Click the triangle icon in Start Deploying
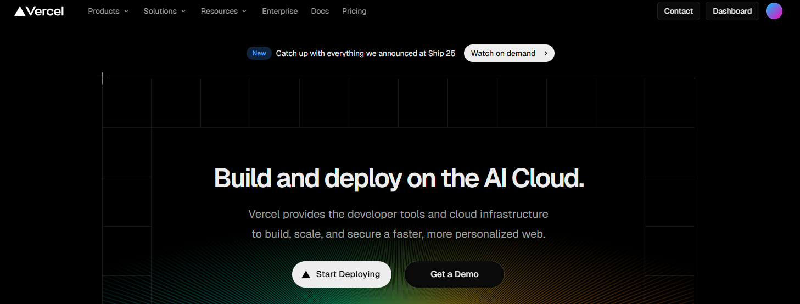800x304 pixels. (x=306, y=274)
